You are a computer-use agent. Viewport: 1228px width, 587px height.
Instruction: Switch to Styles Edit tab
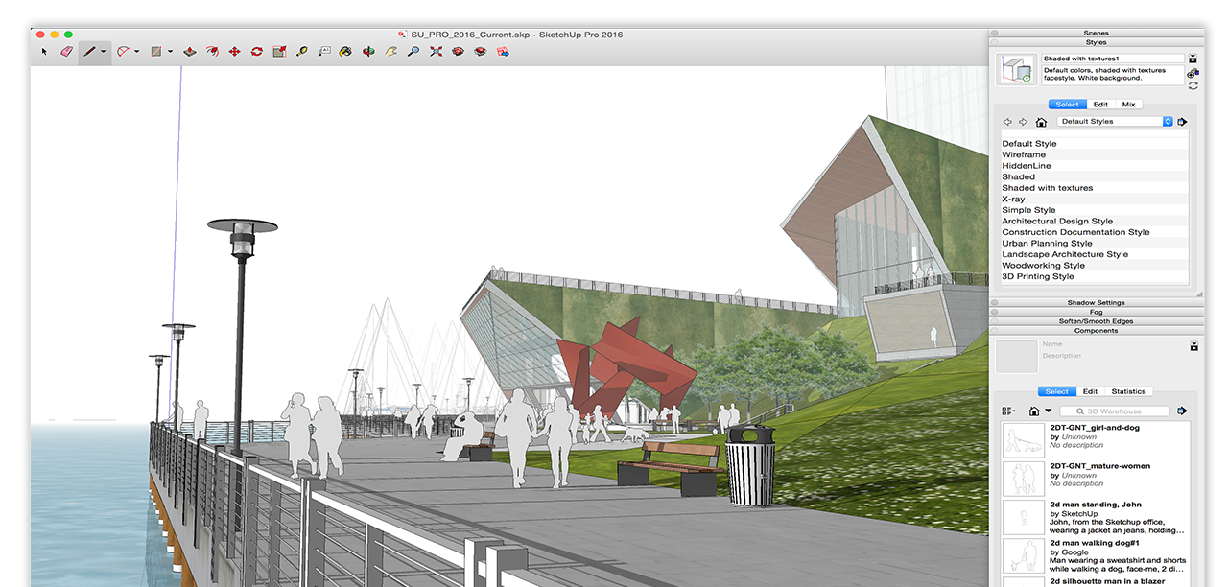1101,105
